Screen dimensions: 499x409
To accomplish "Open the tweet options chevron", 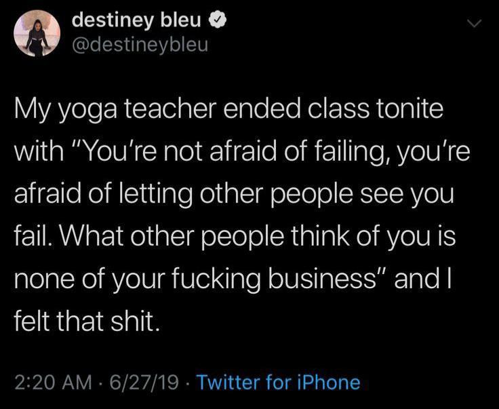I will coord(476,25).
